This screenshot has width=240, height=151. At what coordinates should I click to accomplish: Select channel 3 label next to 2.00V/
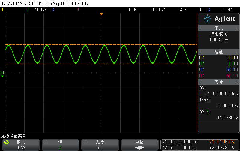[x=53, y=10]
